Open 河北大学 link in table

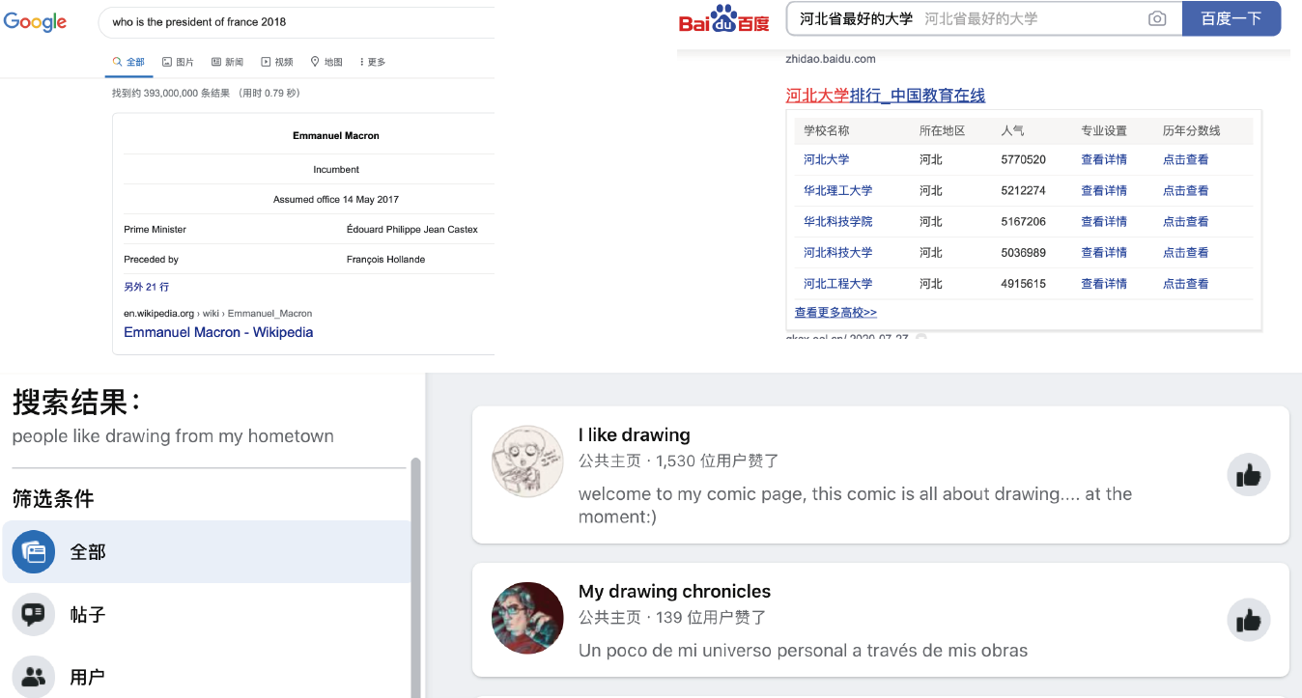point(827,159)
